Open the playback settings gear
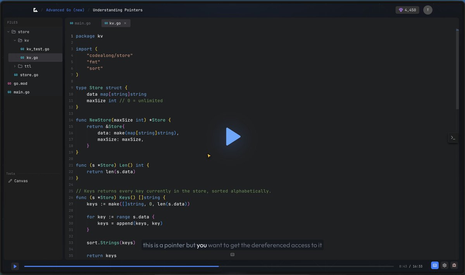 pyautogui.click(x=444, y=265)
